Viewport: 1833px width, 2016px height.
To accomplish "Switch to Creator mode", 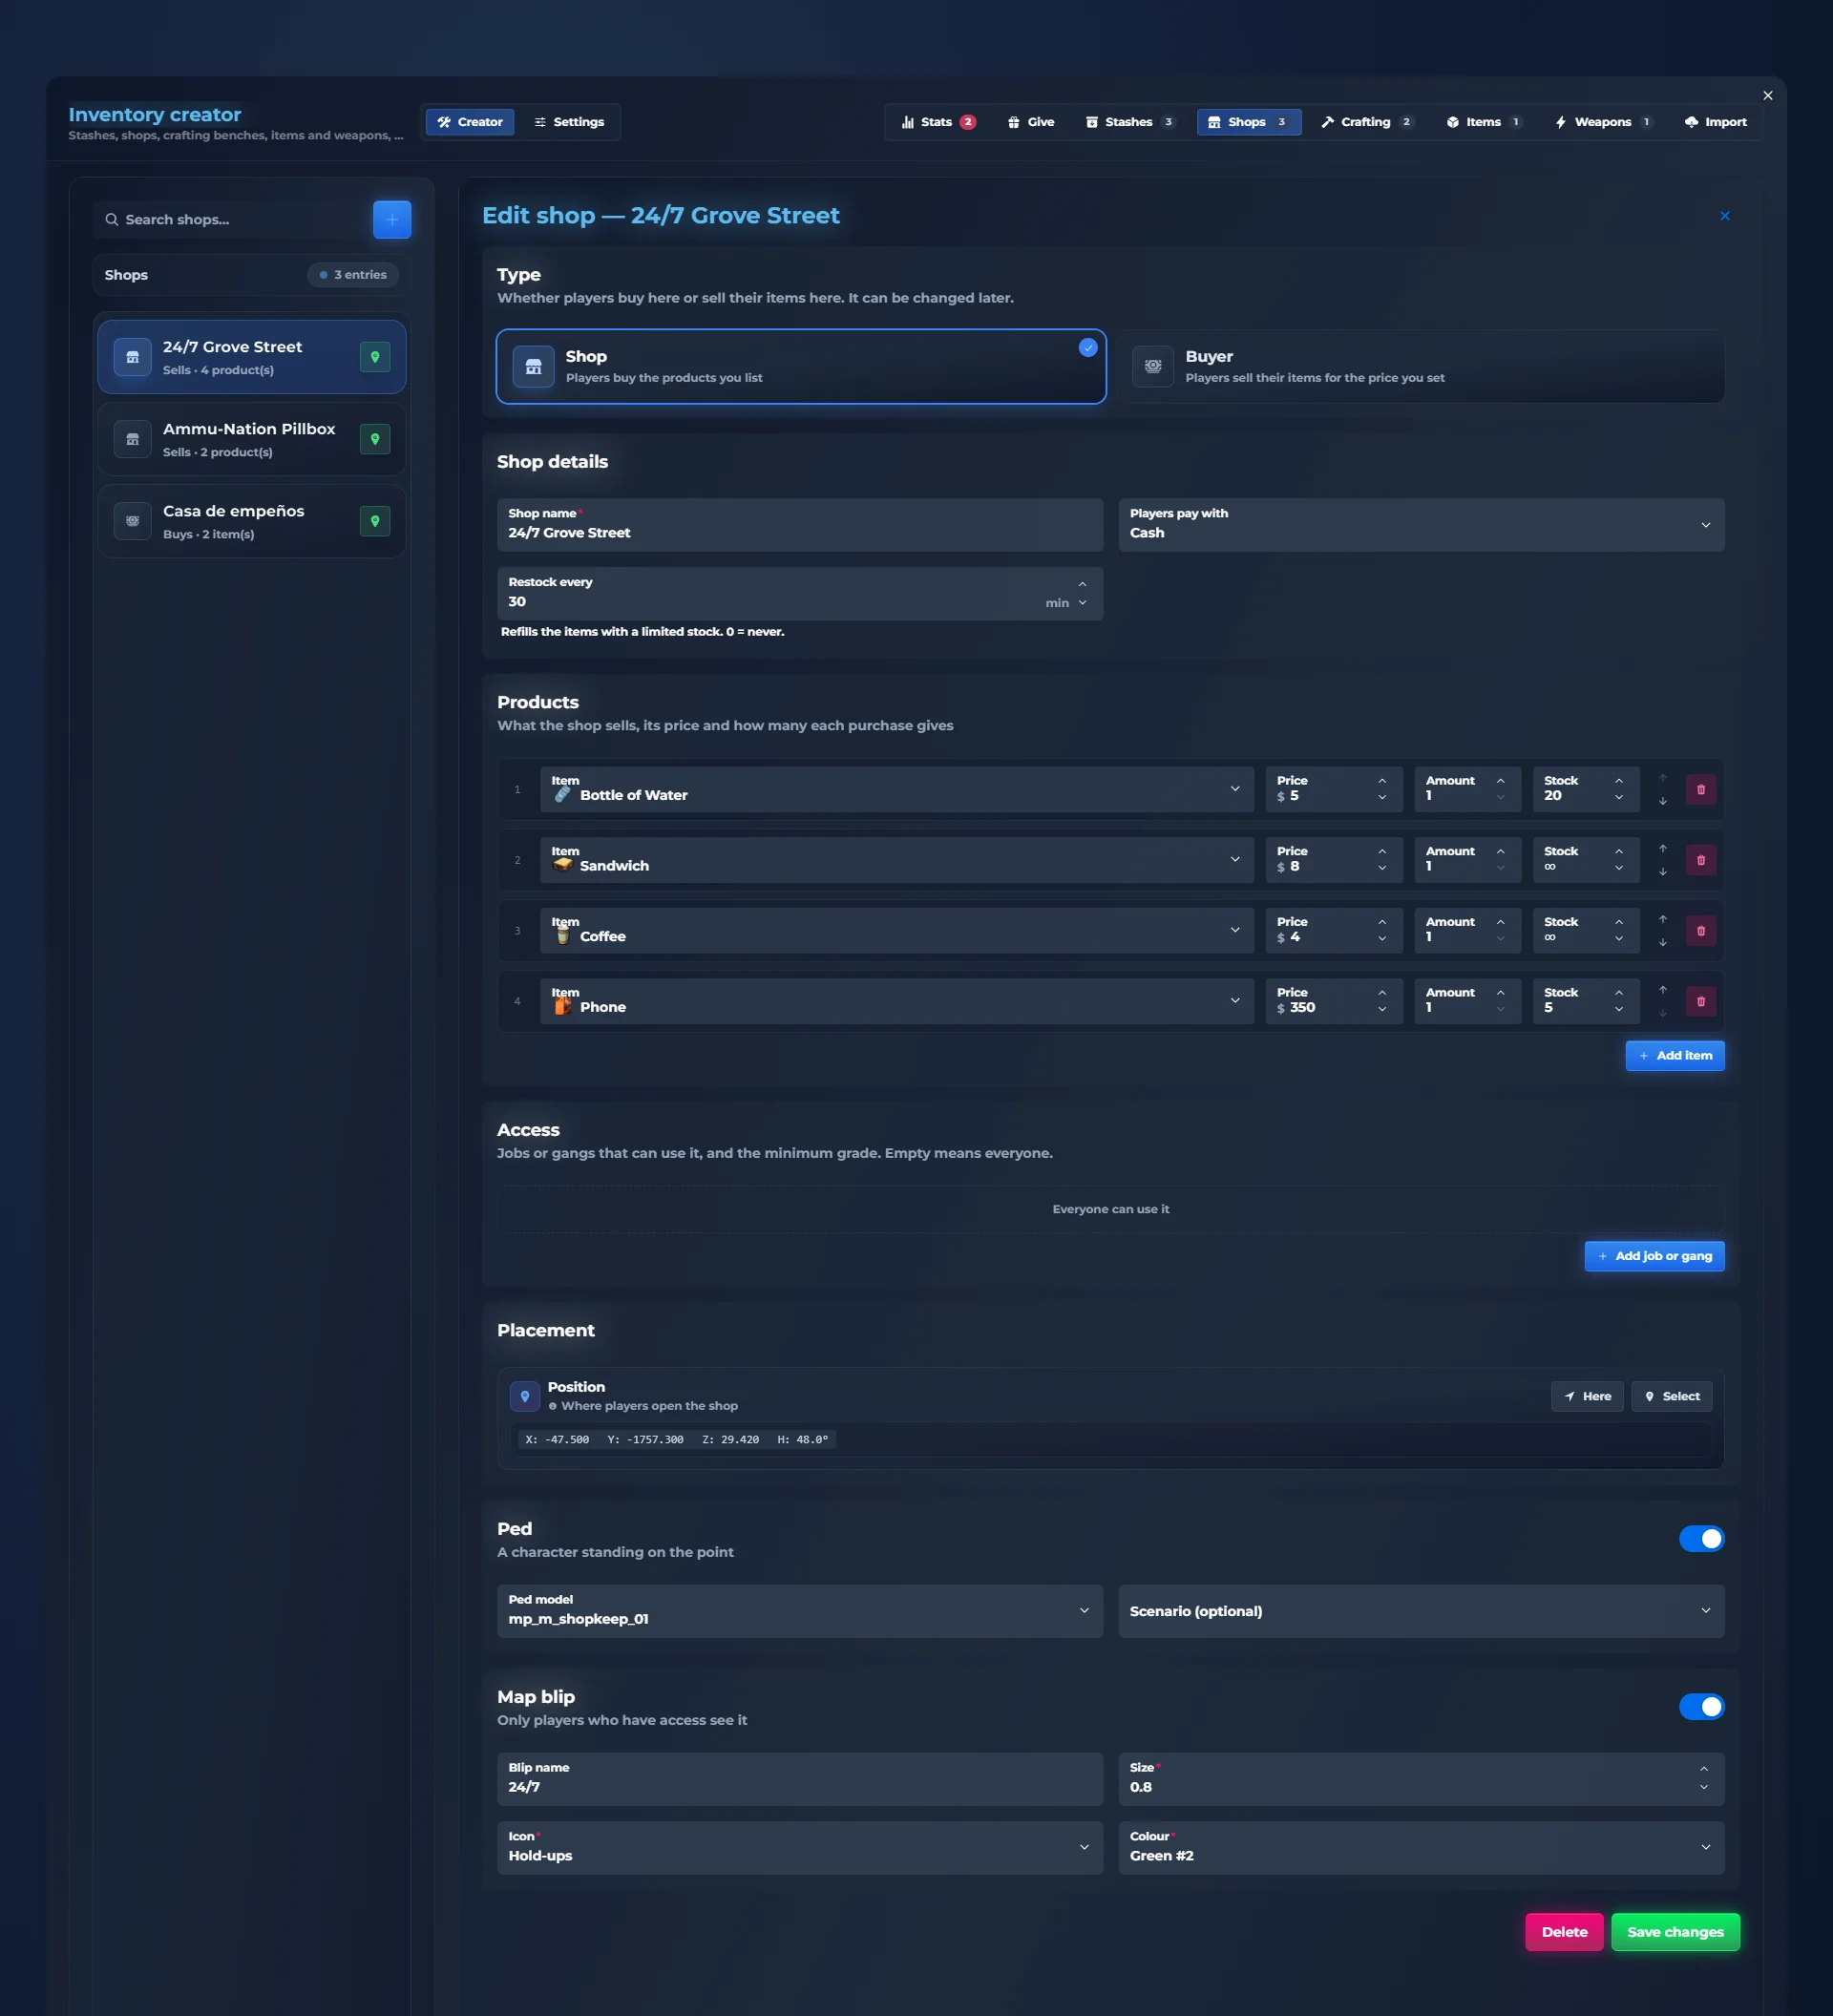I will (470, 122).
